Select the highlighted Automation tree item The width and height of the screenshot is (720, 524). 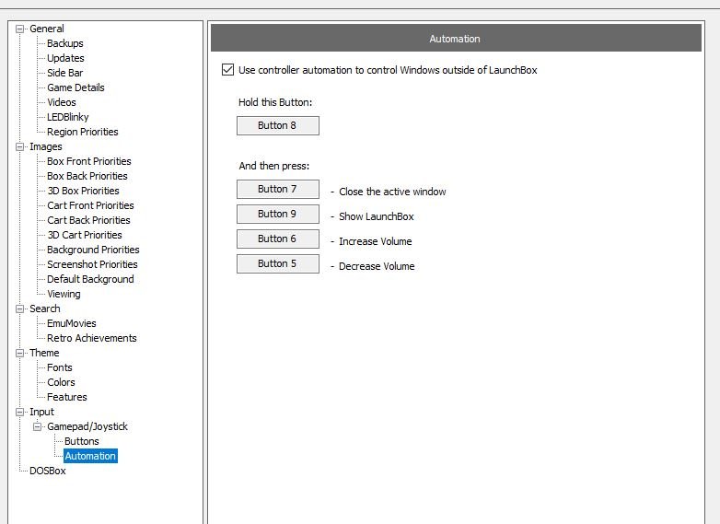[x=90, y=456]
